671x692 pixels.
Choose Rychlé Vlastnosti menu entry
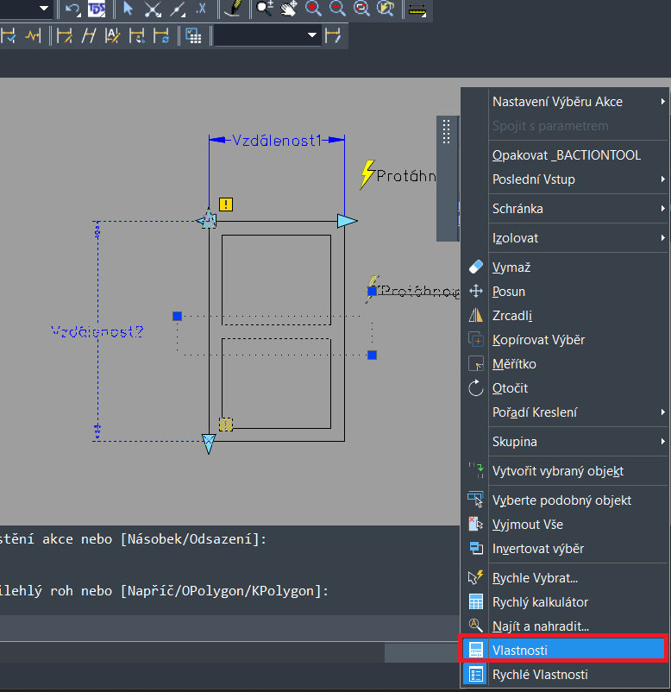tap(540, 675)
